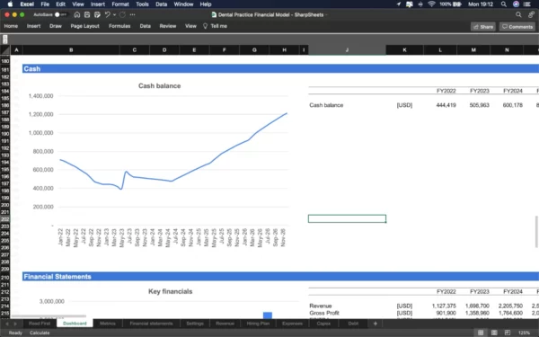
Task: Select column J header
Action: (x=347, y=50)
